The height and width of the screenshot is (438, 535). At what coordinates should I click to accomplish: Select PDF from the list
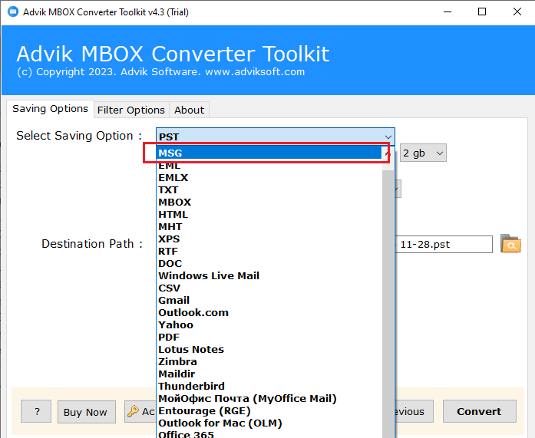pyautogui.click(x=269, y=337)
